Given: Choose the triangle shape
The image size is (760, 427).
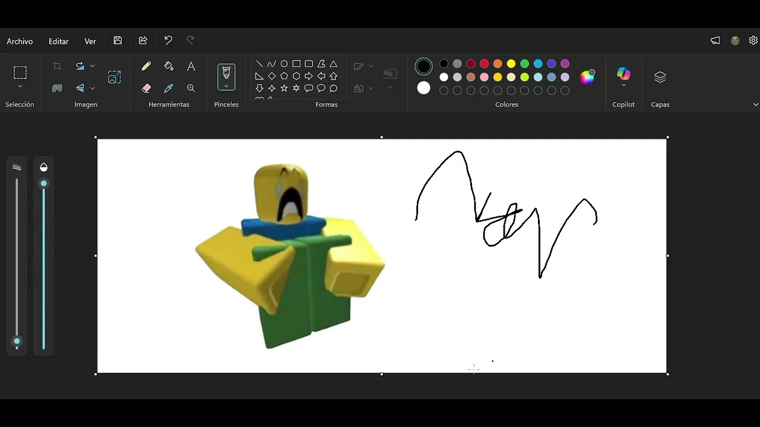Looking at the screenshot, I should pyautogui.click(x=334, y=64).
